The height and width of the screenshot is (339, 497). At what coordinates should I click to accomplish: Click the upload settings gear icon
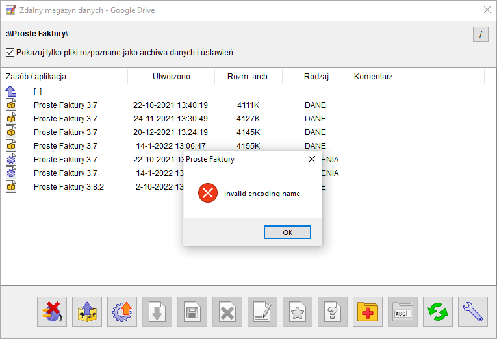122,312
